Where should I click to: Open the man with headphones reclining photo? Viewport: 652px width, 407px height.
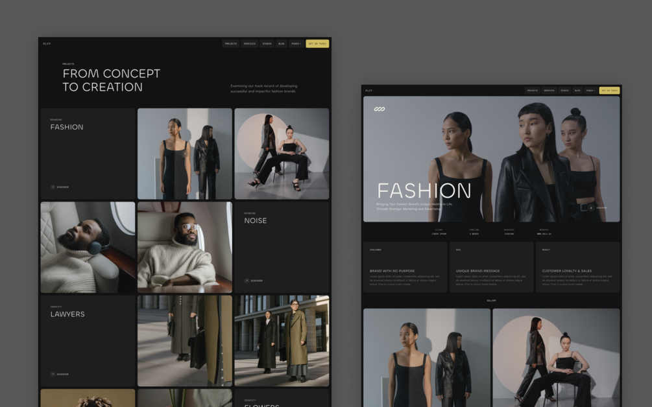[88, 248]
